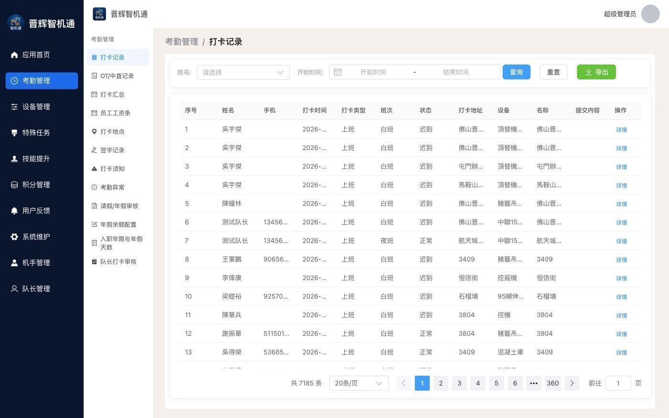Open the 20条/页 page size dropdown
Screen dimensions: 669x418
point(359,383)
